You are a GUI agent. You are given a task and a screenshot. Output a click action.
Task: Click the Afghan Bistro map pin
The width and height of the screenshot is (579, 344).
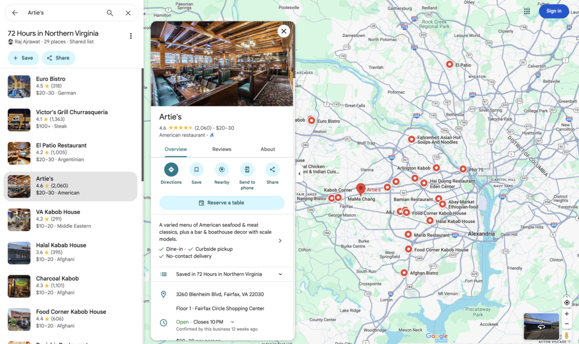pos(404,273)
